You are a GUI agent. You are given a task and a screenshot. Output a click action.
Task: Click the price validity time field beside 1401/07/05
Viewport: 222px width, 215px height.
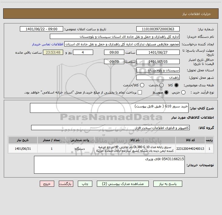click(114, 61)
